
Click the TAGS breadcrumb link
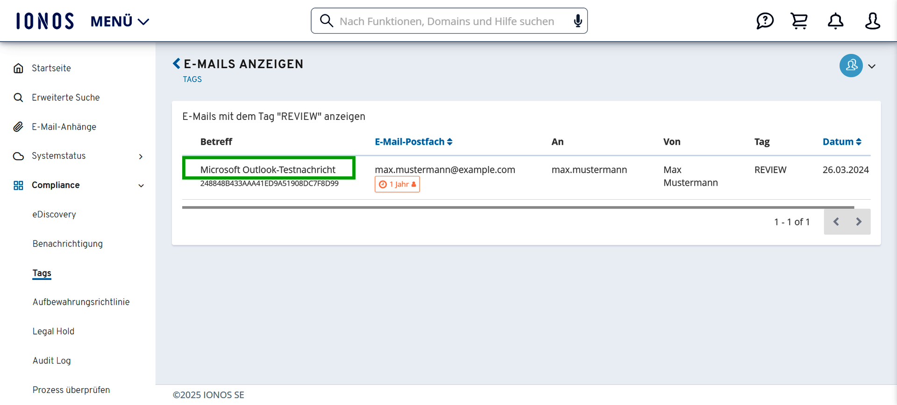click(x=192, y=79)
